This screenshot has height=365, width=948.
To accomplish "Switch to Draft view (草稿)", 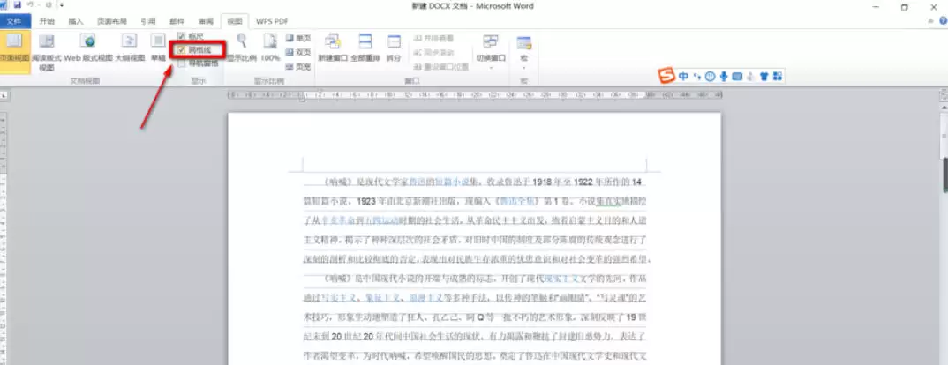I will tap(158, 48).
